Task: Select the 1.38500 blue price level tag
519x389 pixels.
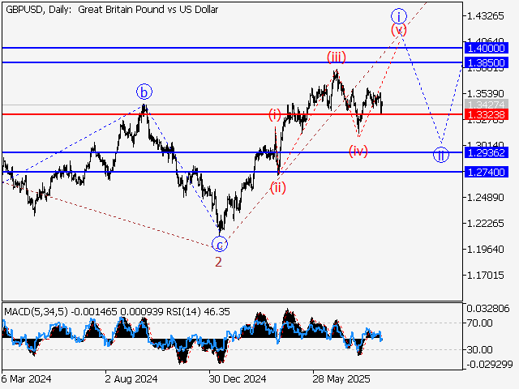Action: pyautogui.click(x=487, y=62)
